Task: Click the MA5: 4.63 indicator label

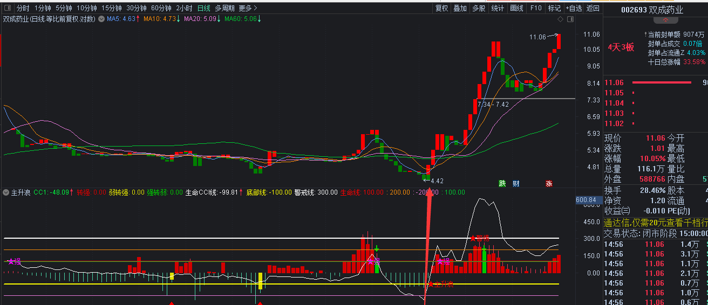Action: click(x=122, y=19)
